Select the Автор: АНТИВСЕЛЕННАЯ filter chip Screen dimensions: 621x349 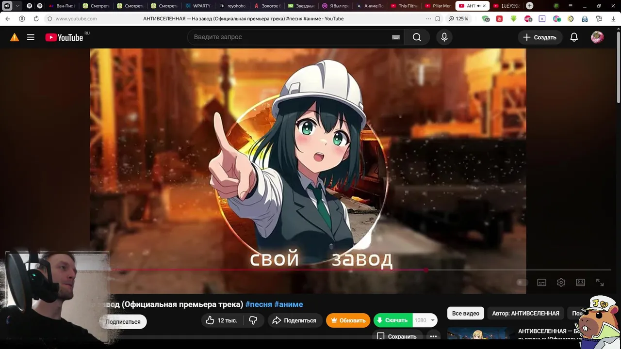525,313
